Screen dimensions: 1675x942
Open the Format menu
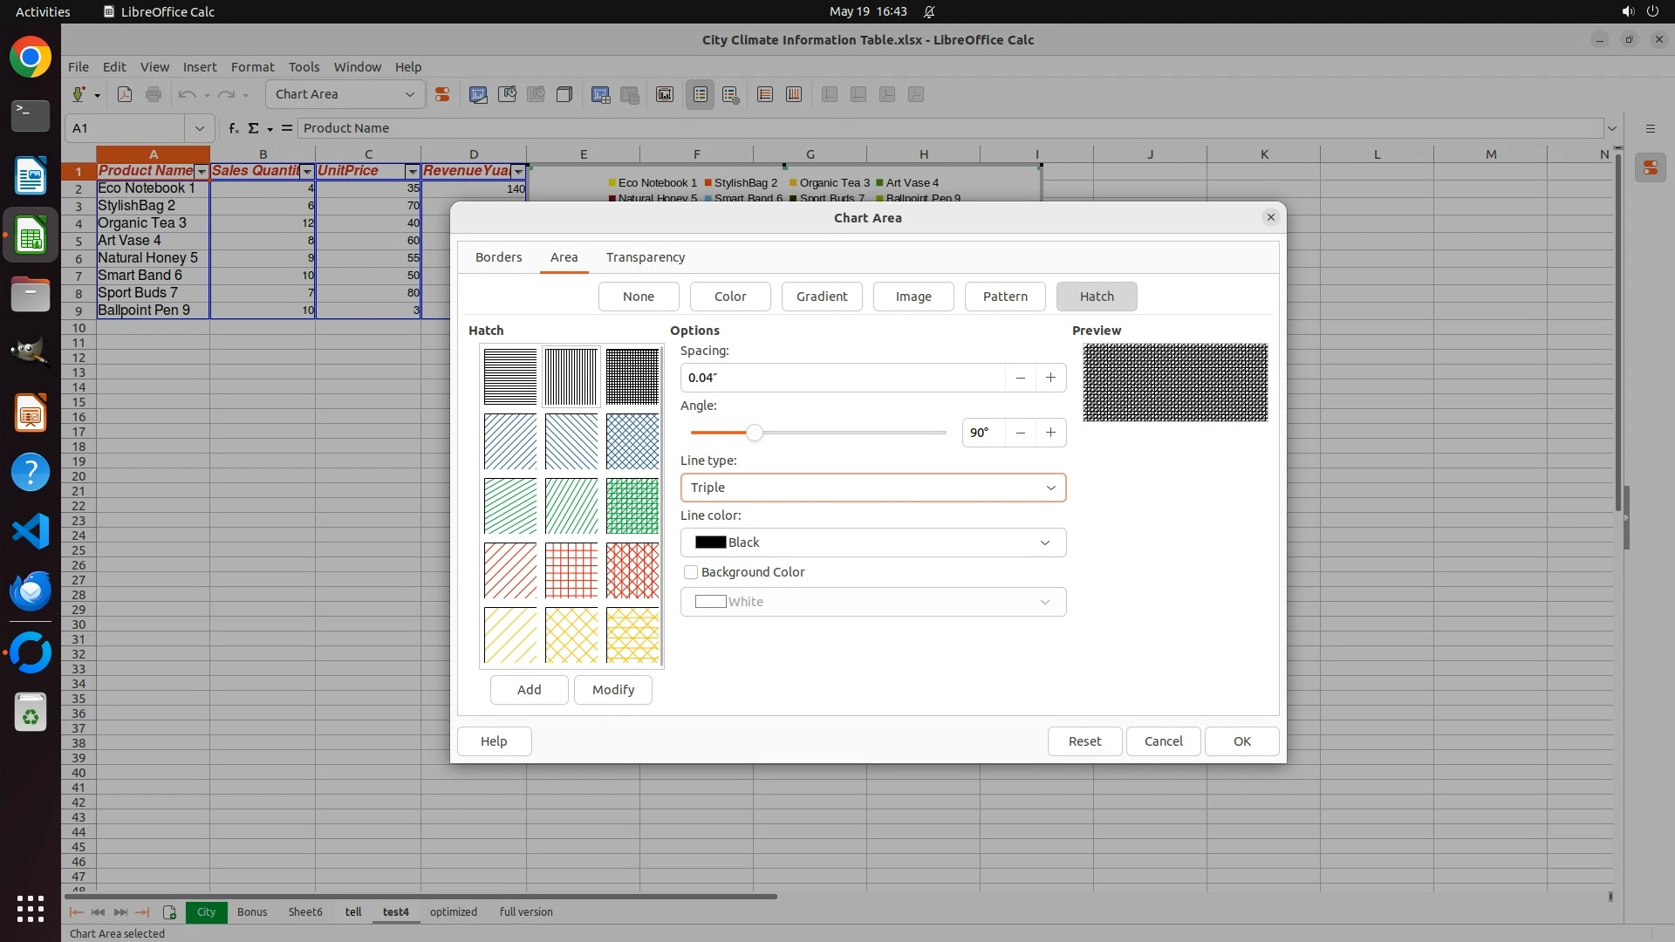(252, 67)
